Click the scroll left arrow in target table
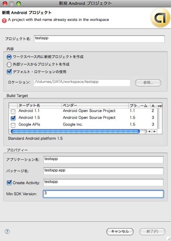The image size is (171, 241). pyautogui.click(x=149, y=132)
